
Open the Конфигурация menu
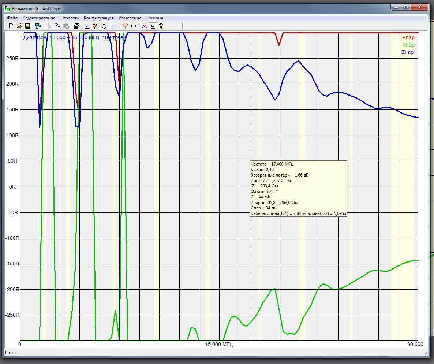coord(98,18)
